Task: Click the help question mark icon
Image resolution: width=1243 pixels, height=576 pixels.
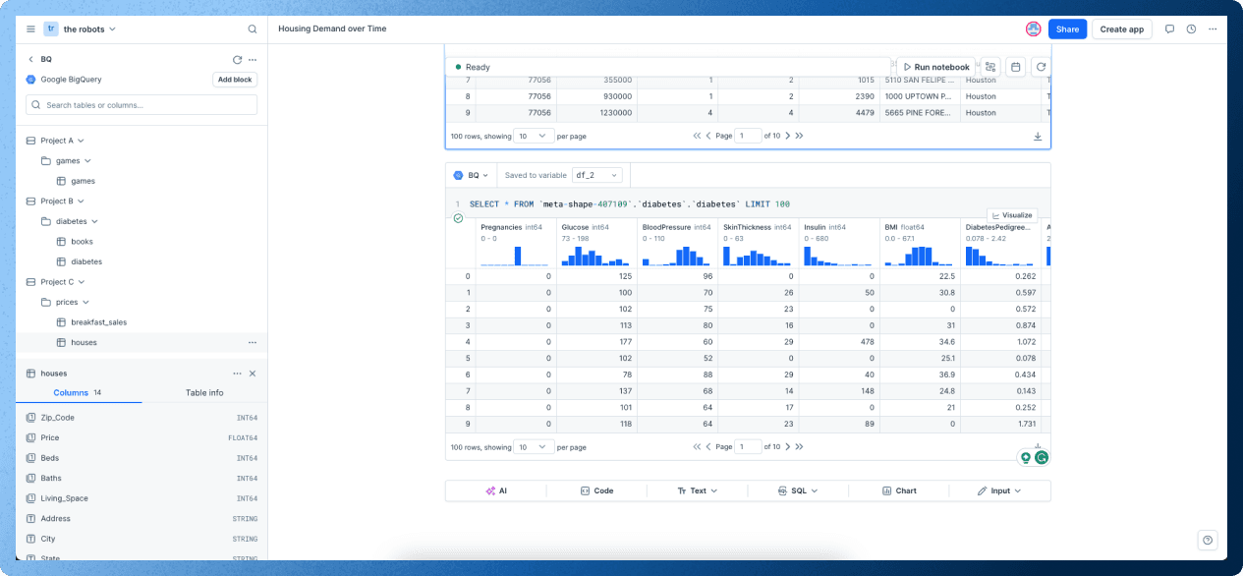Action: coord(1208,540)
